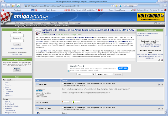This screenshot has height=116, width=168.
Task: Open the Lost Password? link
Action: (x=17, y=49)
